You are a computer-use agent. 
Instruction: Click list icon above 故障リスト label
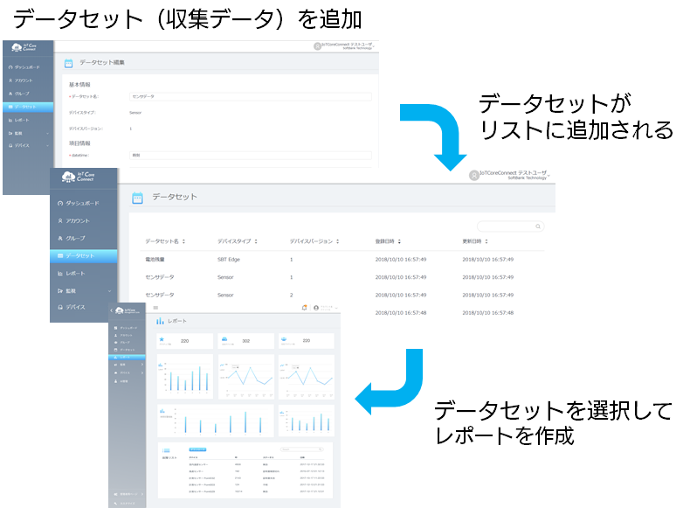click(x=166, y=450)
